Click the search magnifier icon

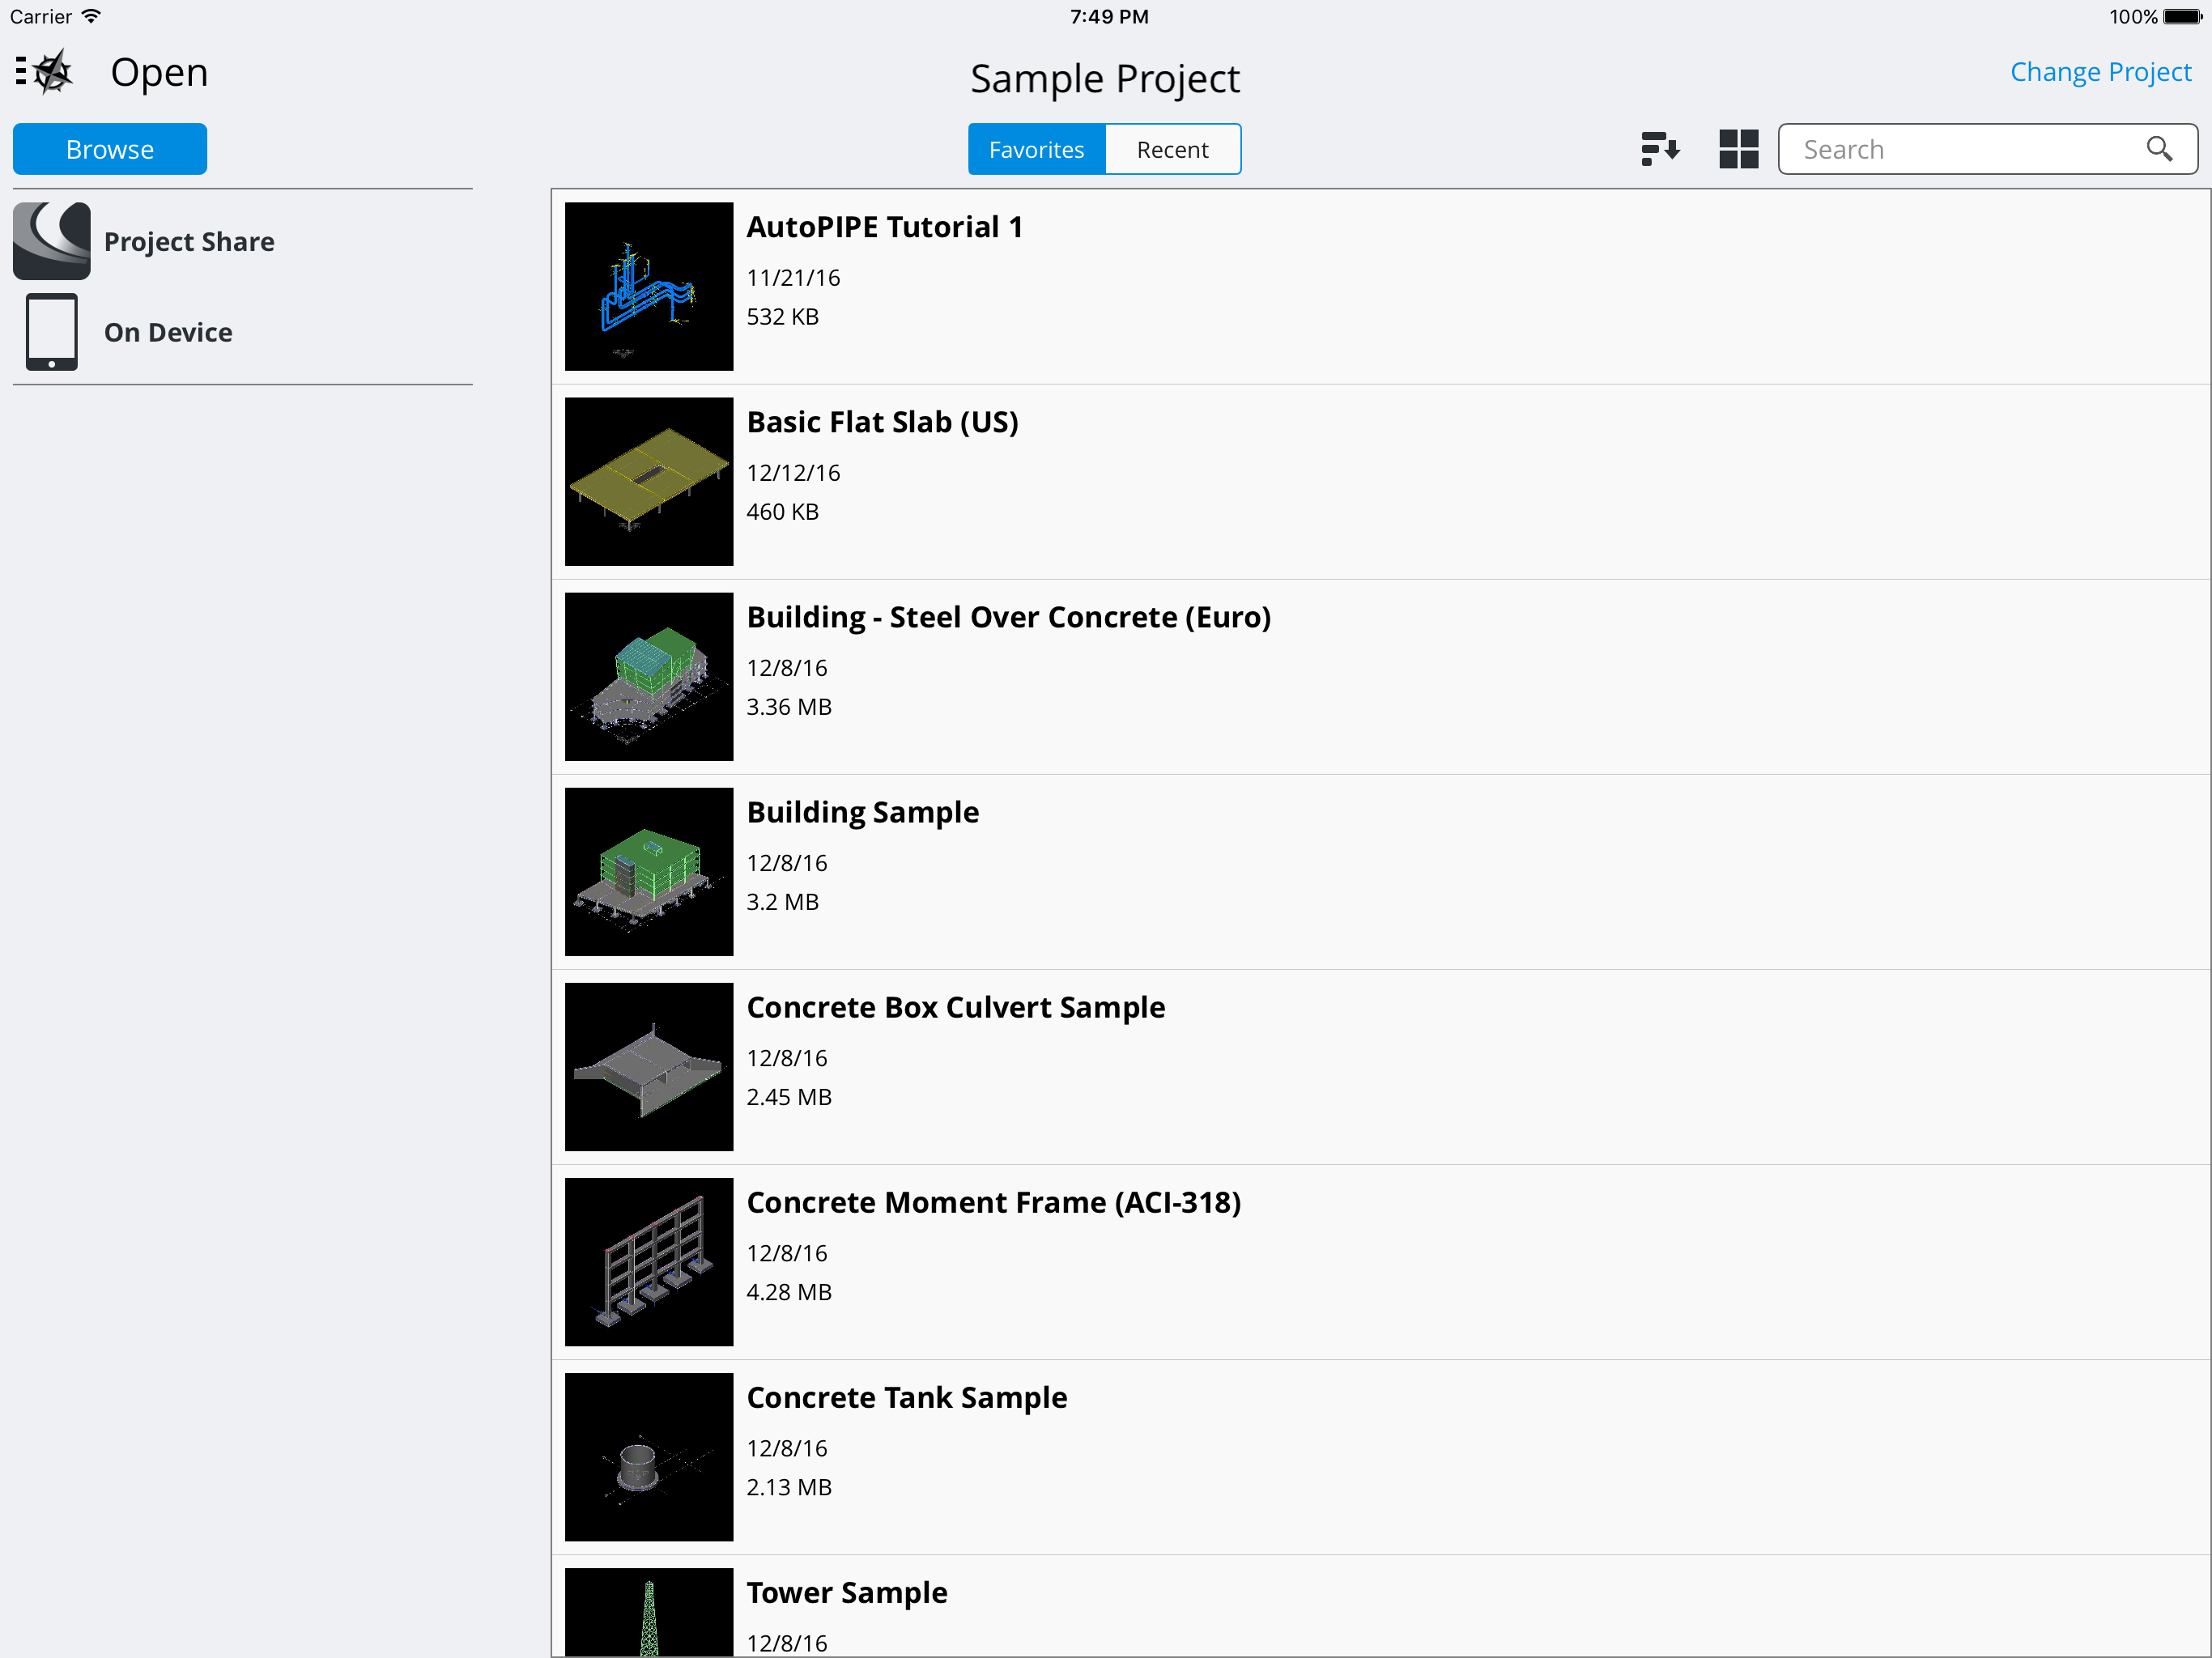(x=2159, y=149)
